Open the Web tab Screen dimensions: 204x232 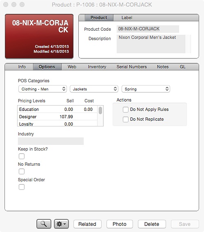(x=72, y=67)
